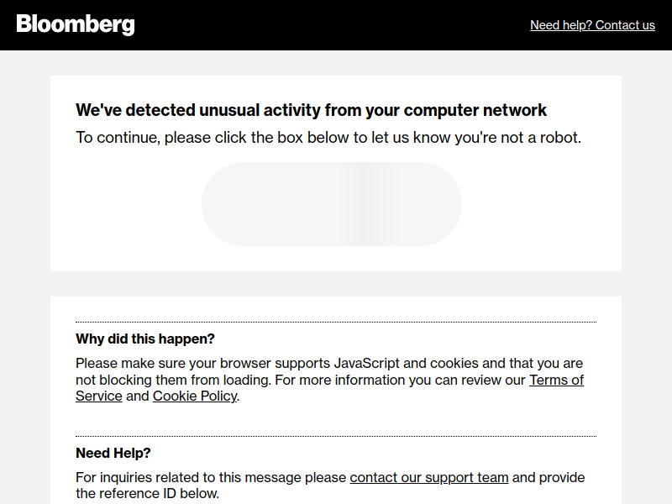
Task: Click the Bloomberg logo in the header
Action: pos(76,24)
